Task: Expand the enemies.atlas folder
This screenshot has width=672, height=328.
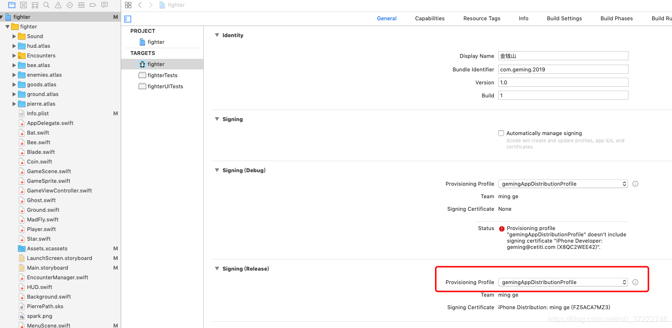Action: [14, 75]
